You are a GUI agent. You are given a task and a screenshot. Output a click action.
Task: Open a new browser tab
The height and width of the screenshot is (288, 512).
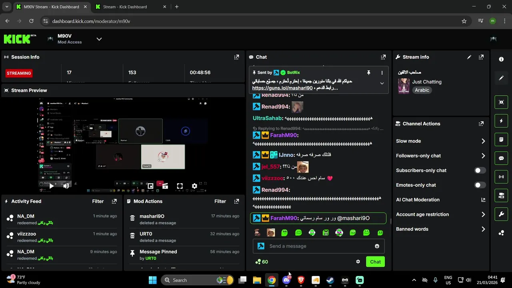click(177, 7)
